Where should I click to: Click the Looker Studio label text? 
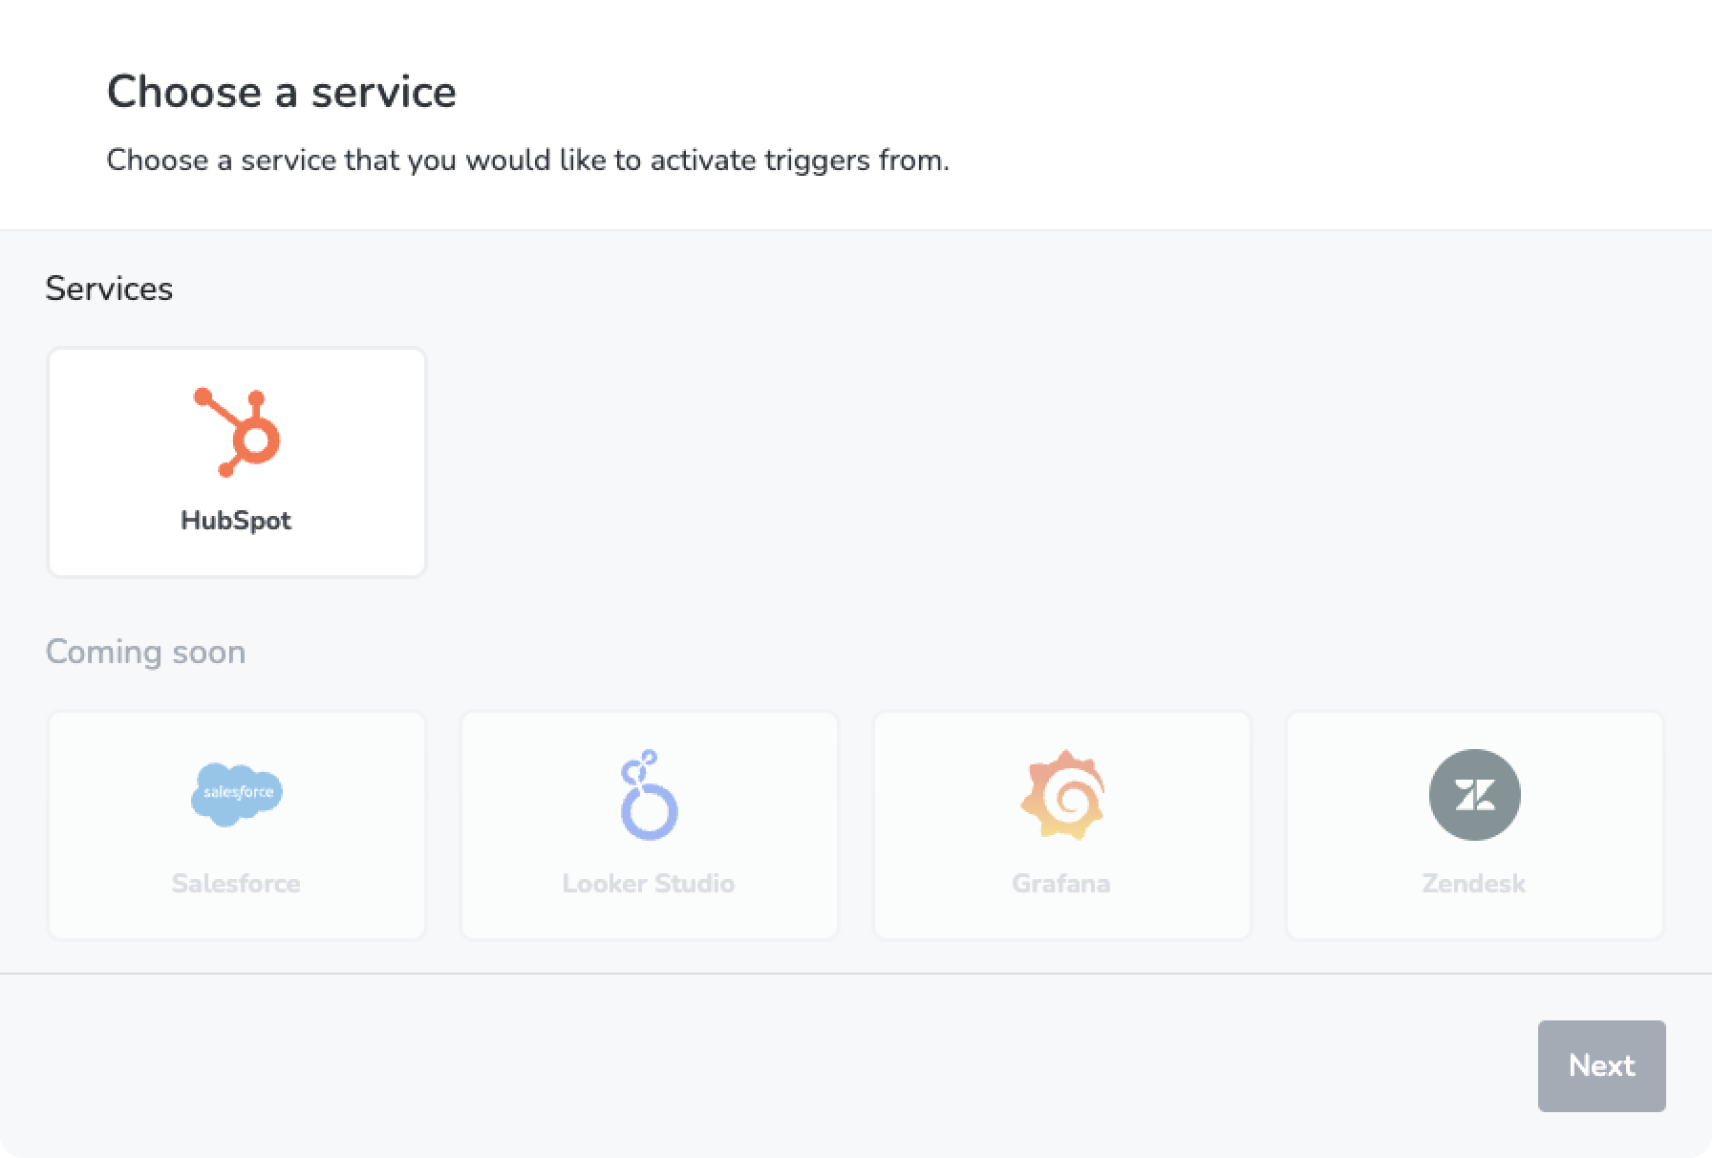649,884
